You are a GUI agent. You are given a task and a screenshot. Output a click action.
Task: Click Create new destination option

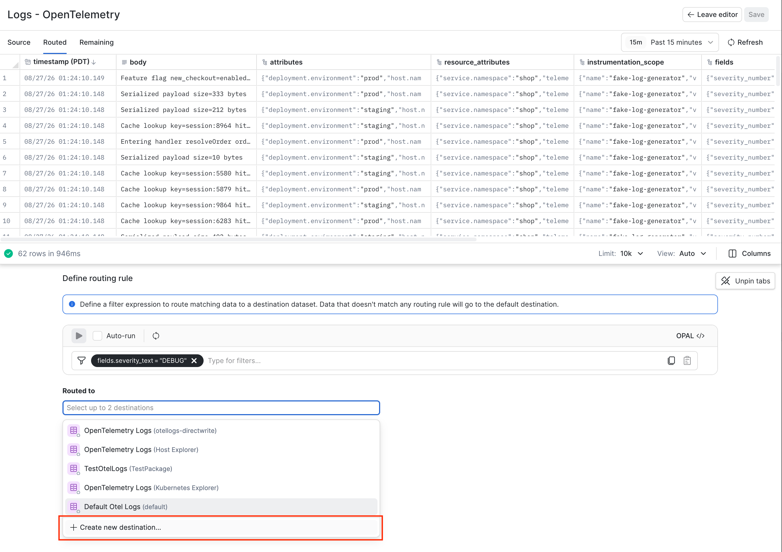click(x=221, y=527)
